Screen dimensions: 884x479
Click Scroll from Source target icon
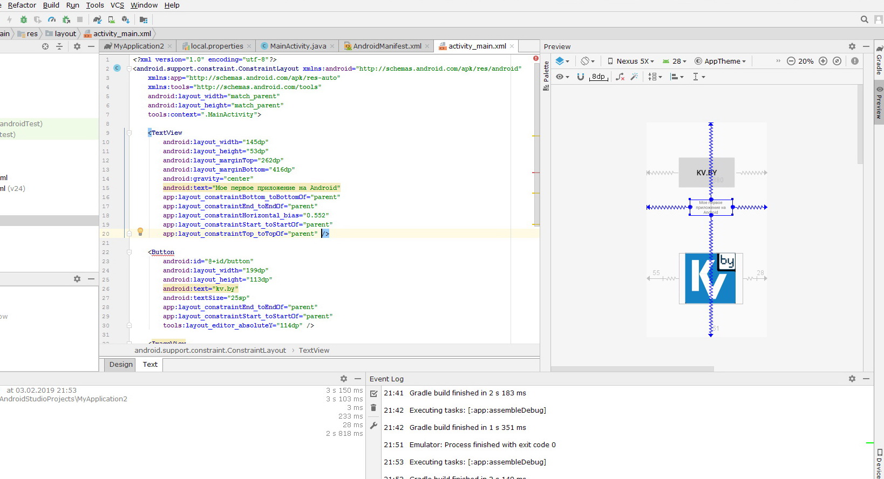tap(45, 46)
